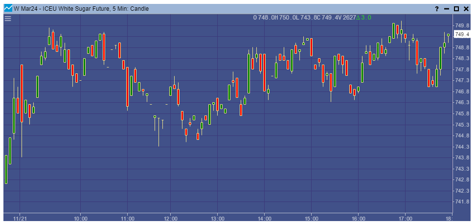Click the 744.8 price axis label
The image size is (475, 224).
tap(462, 135)
